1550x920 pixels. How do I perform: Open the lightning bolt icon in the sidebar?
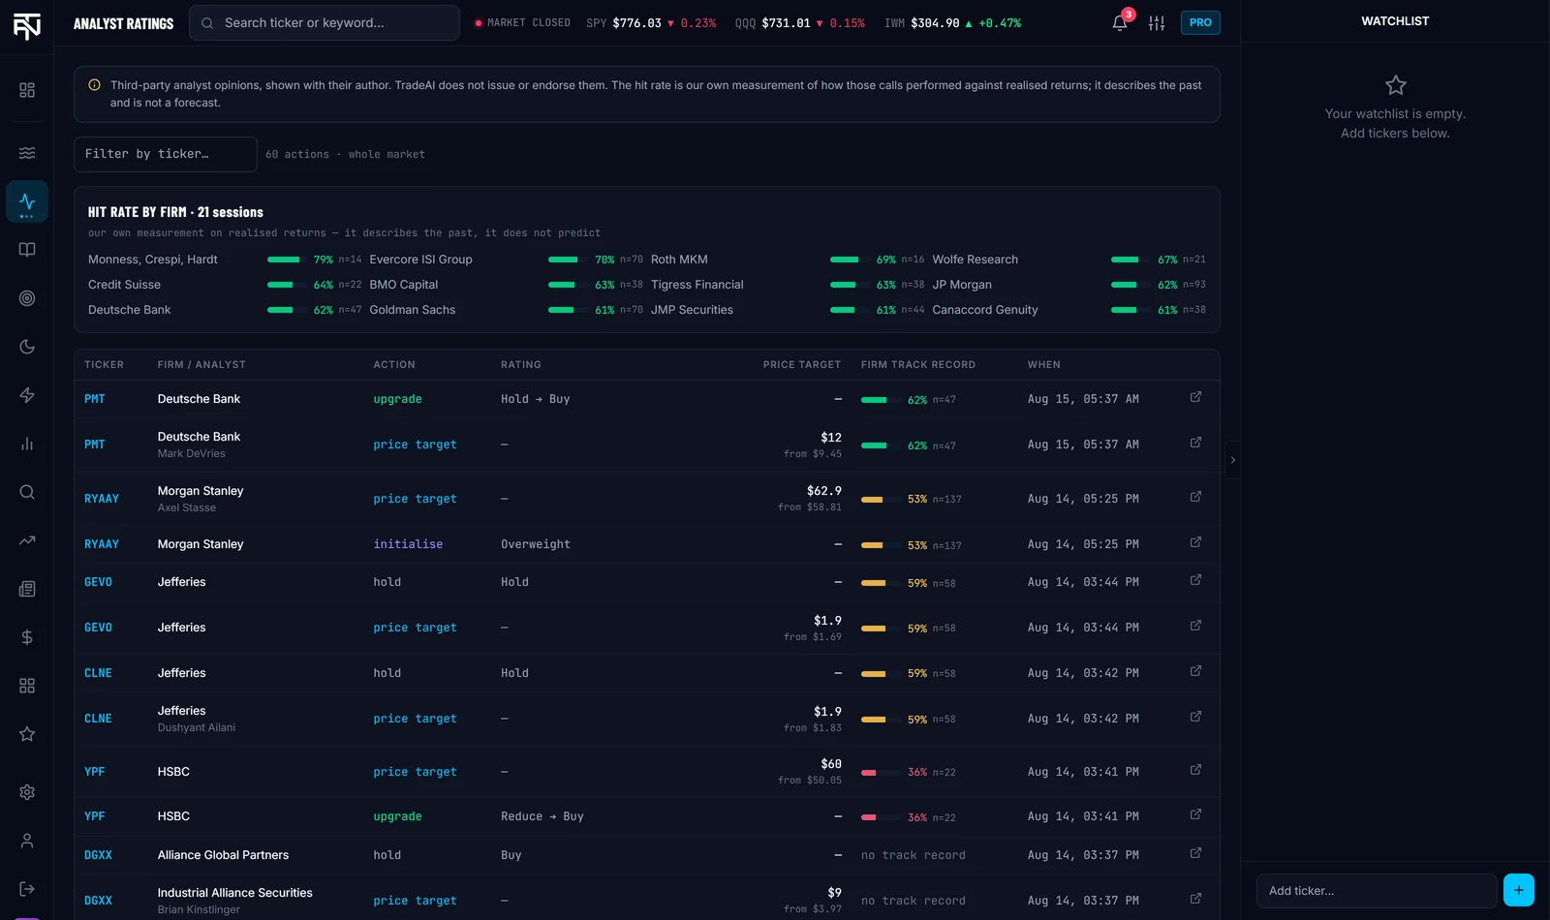point(27,395)
